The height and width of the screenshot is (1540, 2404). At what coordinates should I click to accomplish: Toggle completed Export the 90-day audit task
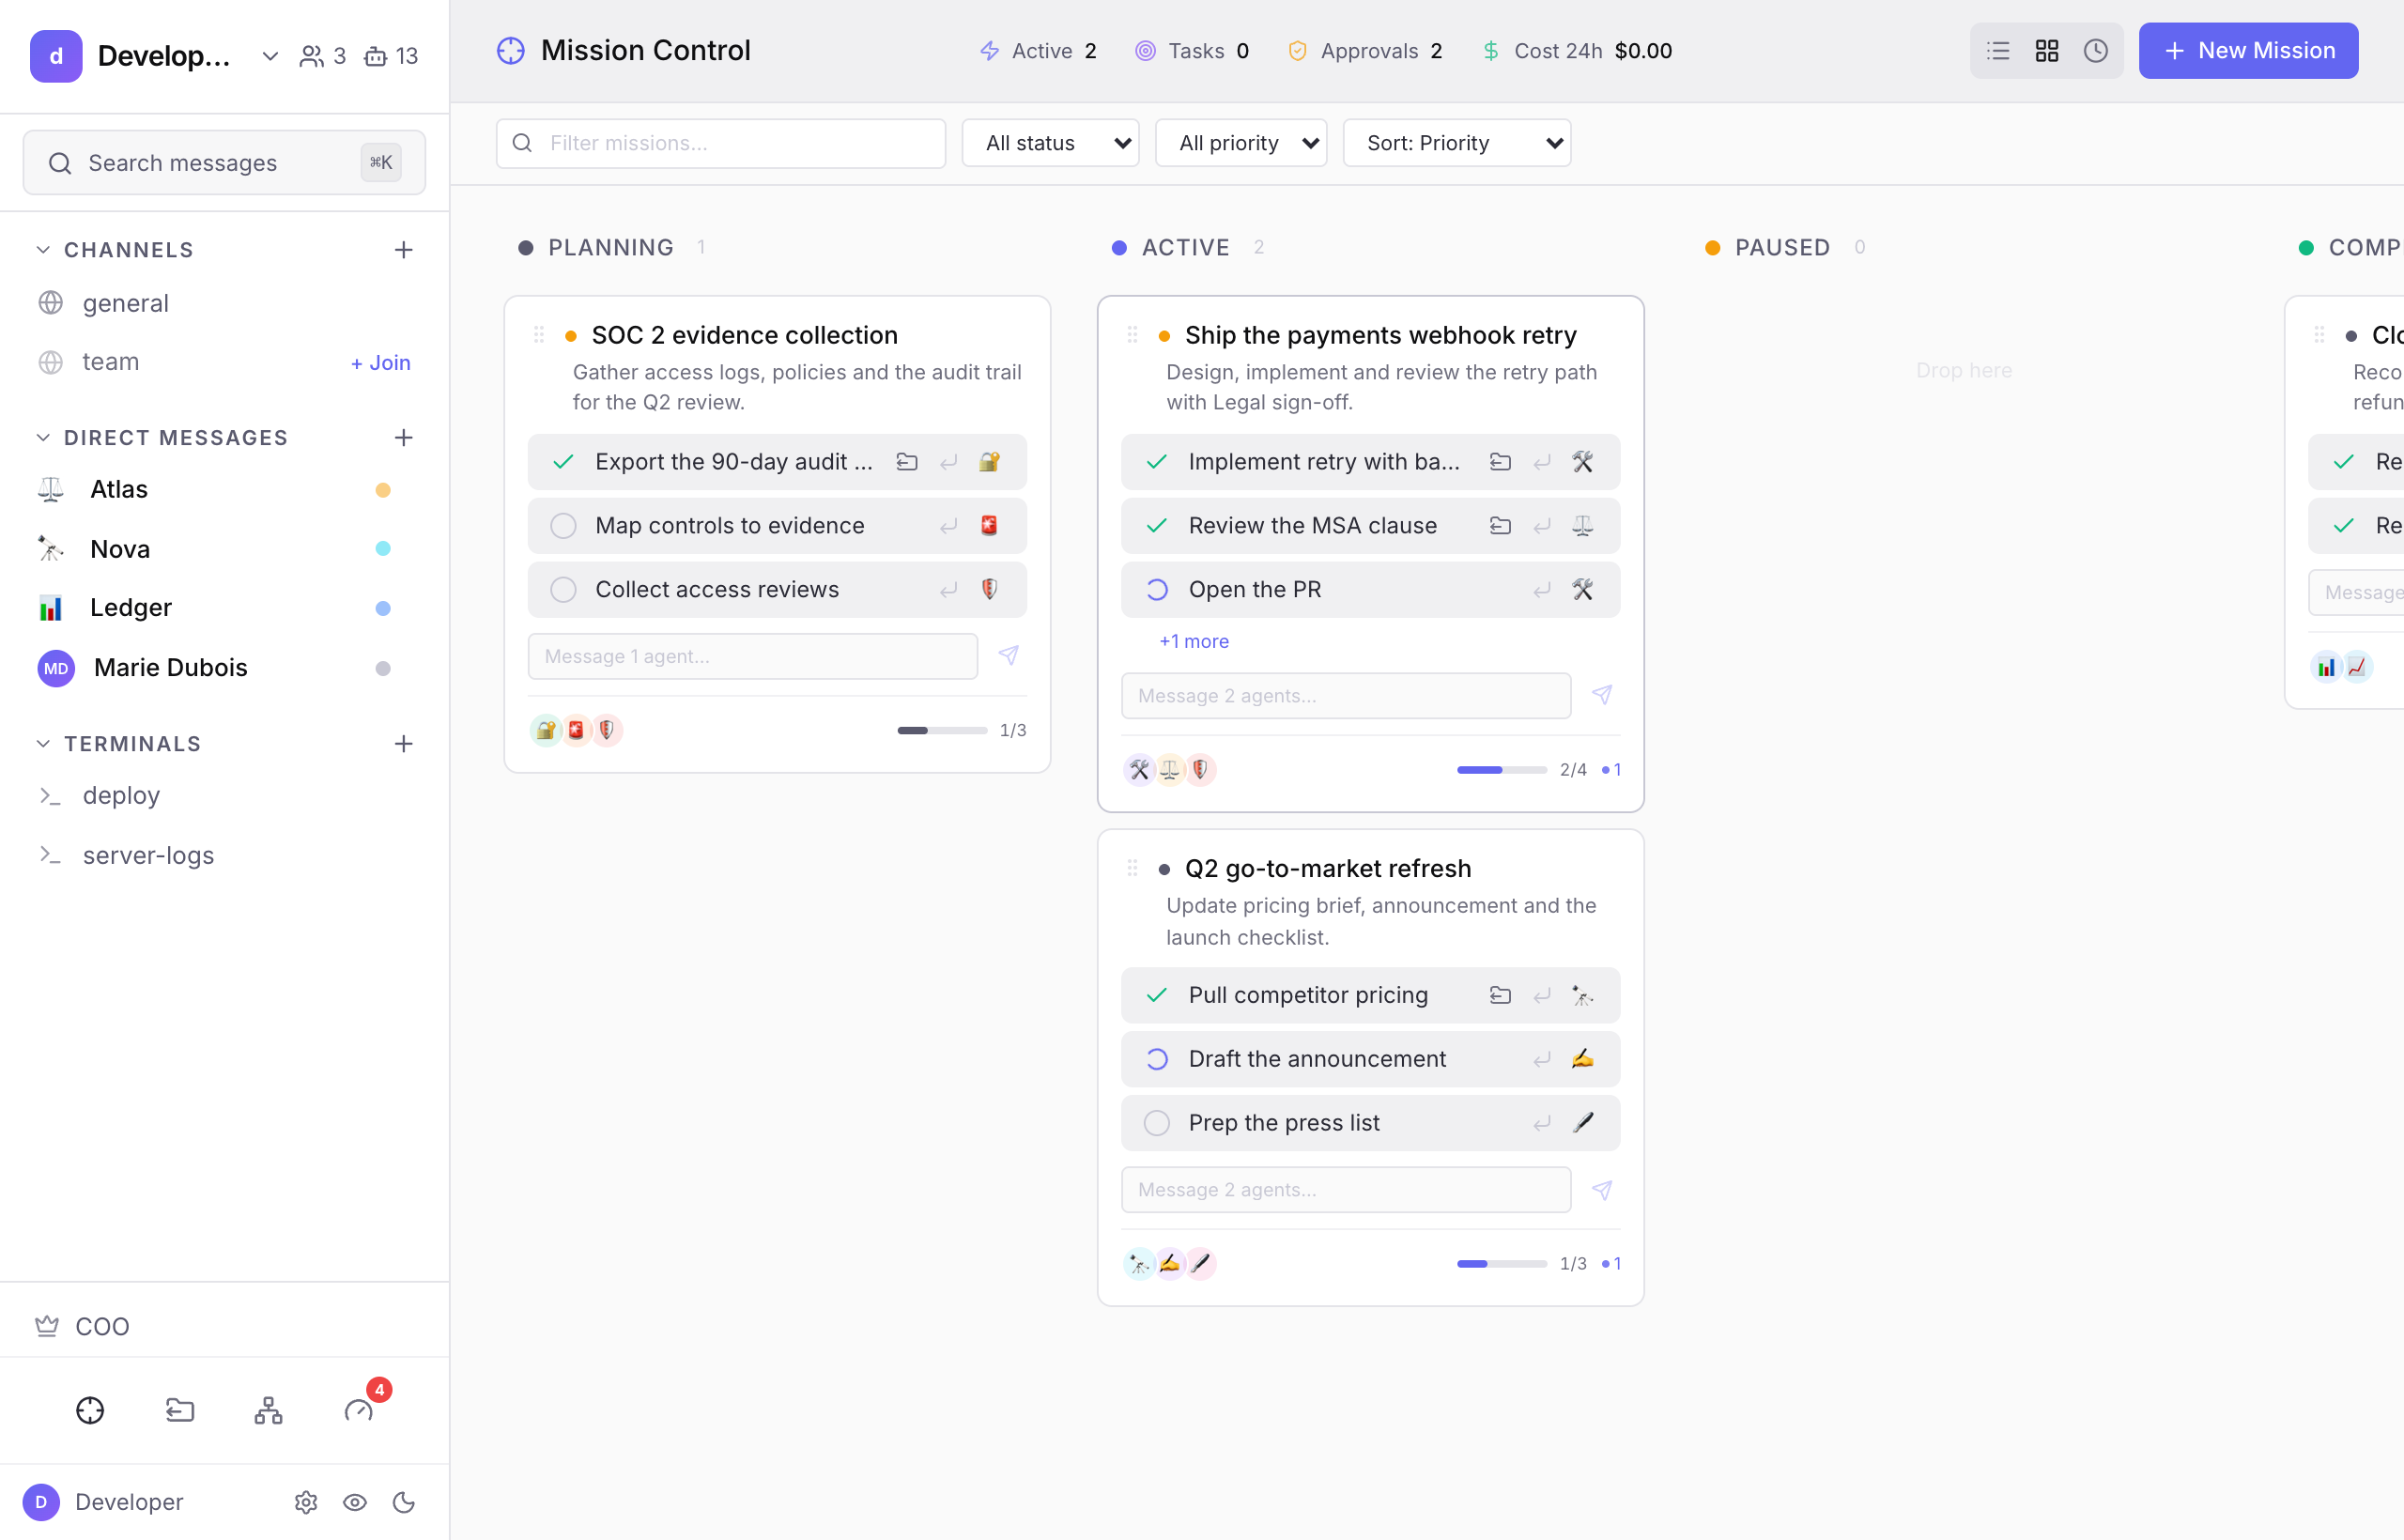[564, 462]
